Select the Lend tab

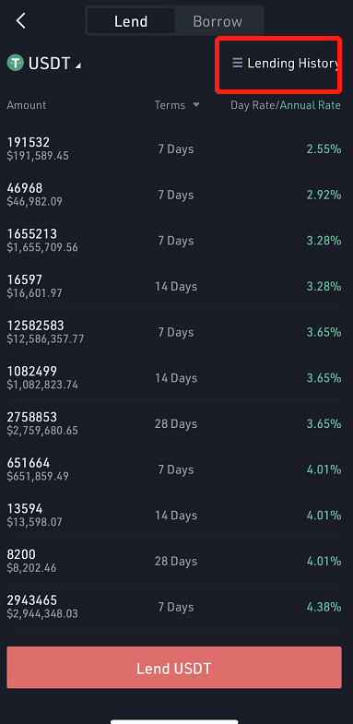coord(131,21)
